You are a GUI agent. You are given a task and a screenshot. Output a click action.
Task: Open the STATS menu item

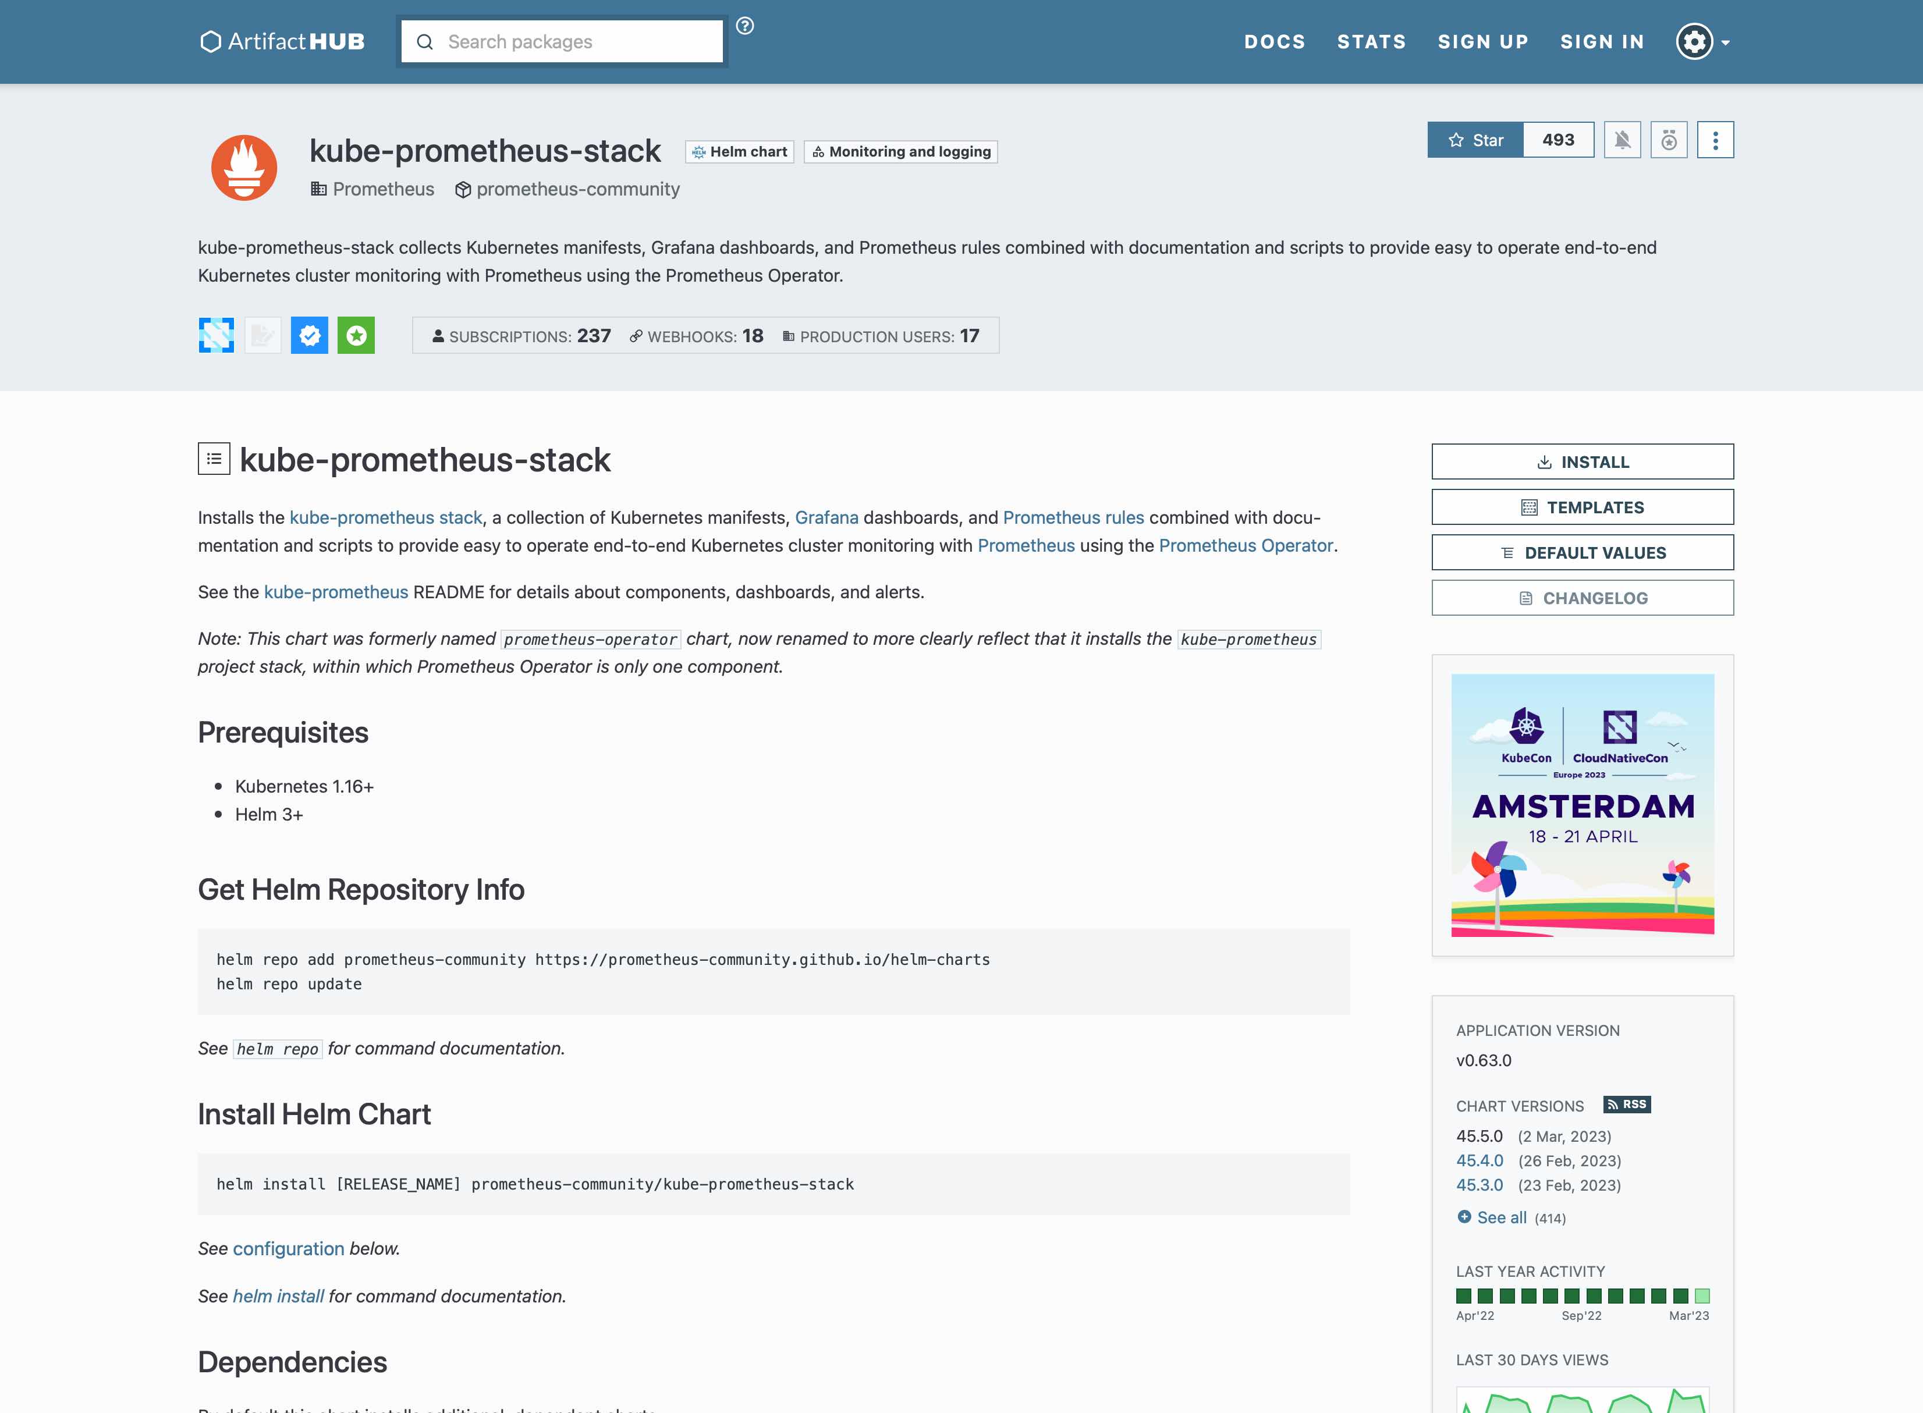pyautogui.click(x=1371, y=42)
